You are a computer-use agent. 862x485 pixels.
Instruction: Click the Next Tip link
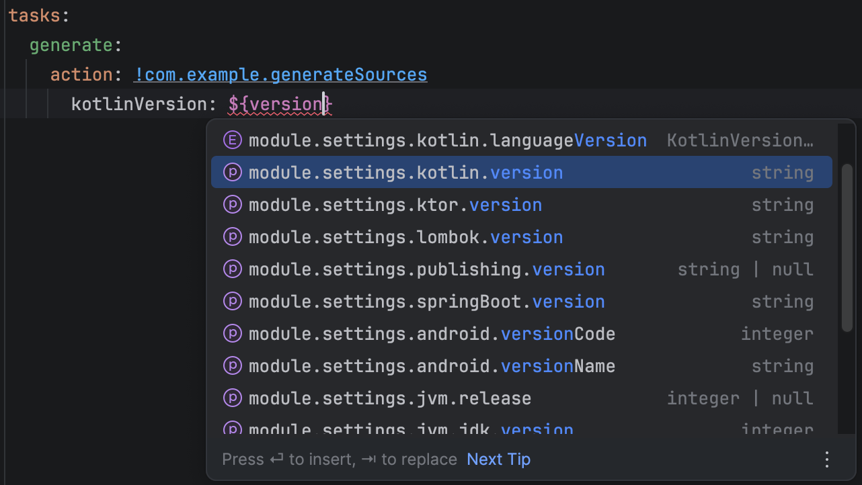click(x=498, y=459)
